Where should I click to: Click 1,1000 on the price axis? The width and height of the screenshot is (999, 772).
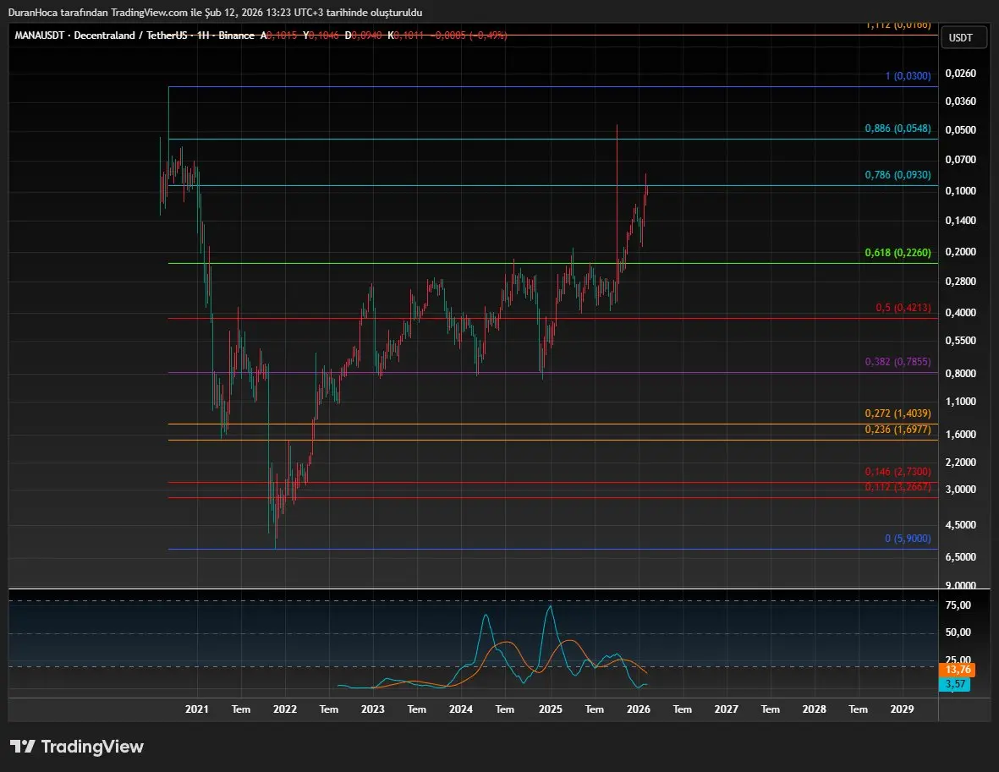coord(960,402)
